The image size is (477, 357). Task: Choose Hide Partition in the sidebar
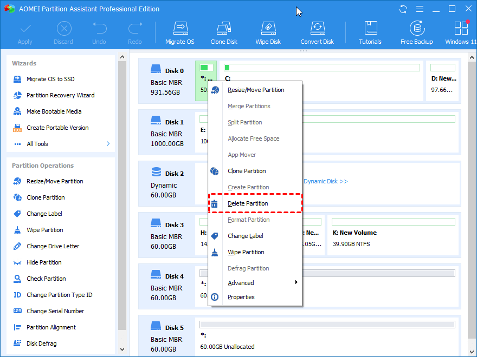point(47,262)
